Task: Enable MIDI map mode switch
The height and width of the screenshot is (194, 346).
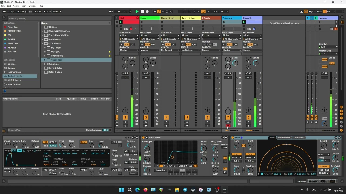Action: click(319, 12)
